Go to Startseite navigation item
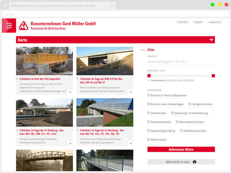 coord(183,22)
